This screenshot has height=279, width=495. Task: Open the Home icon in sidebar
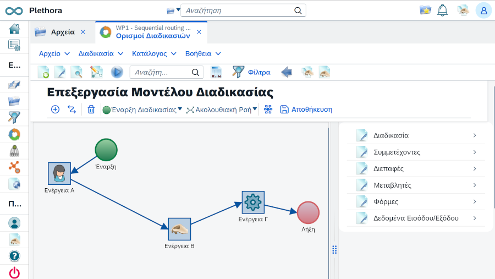14,29
